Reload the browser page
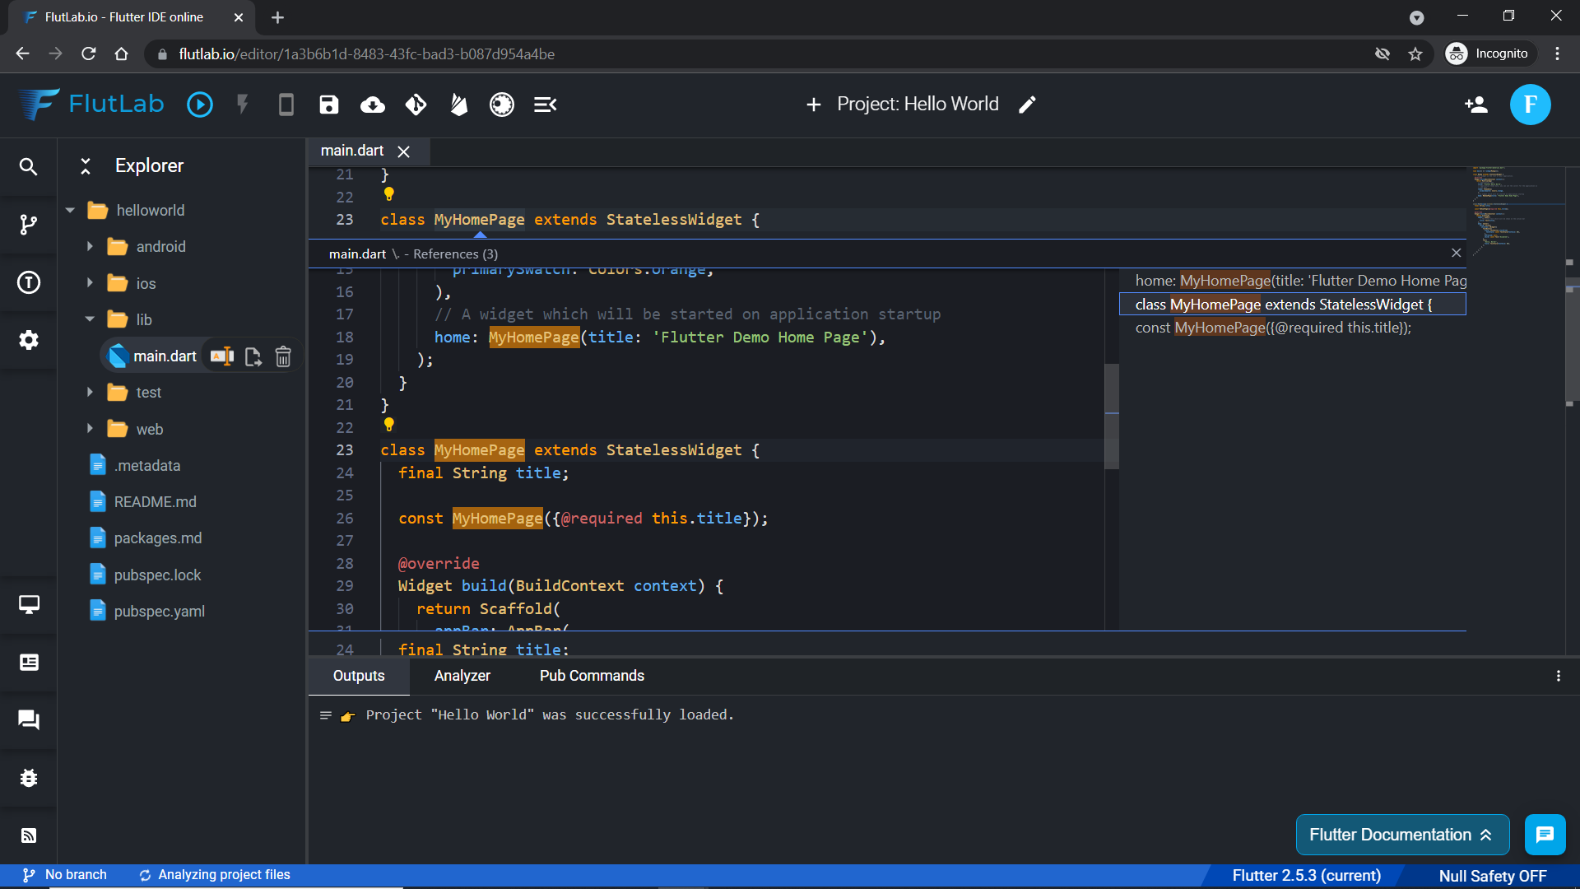Image resolution: width=1580 pixels, height=889 pixels. tap(89, 54)
